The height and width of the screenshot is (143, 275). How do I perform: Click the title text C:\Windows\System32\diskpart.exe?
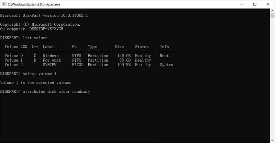click(34, 4)
